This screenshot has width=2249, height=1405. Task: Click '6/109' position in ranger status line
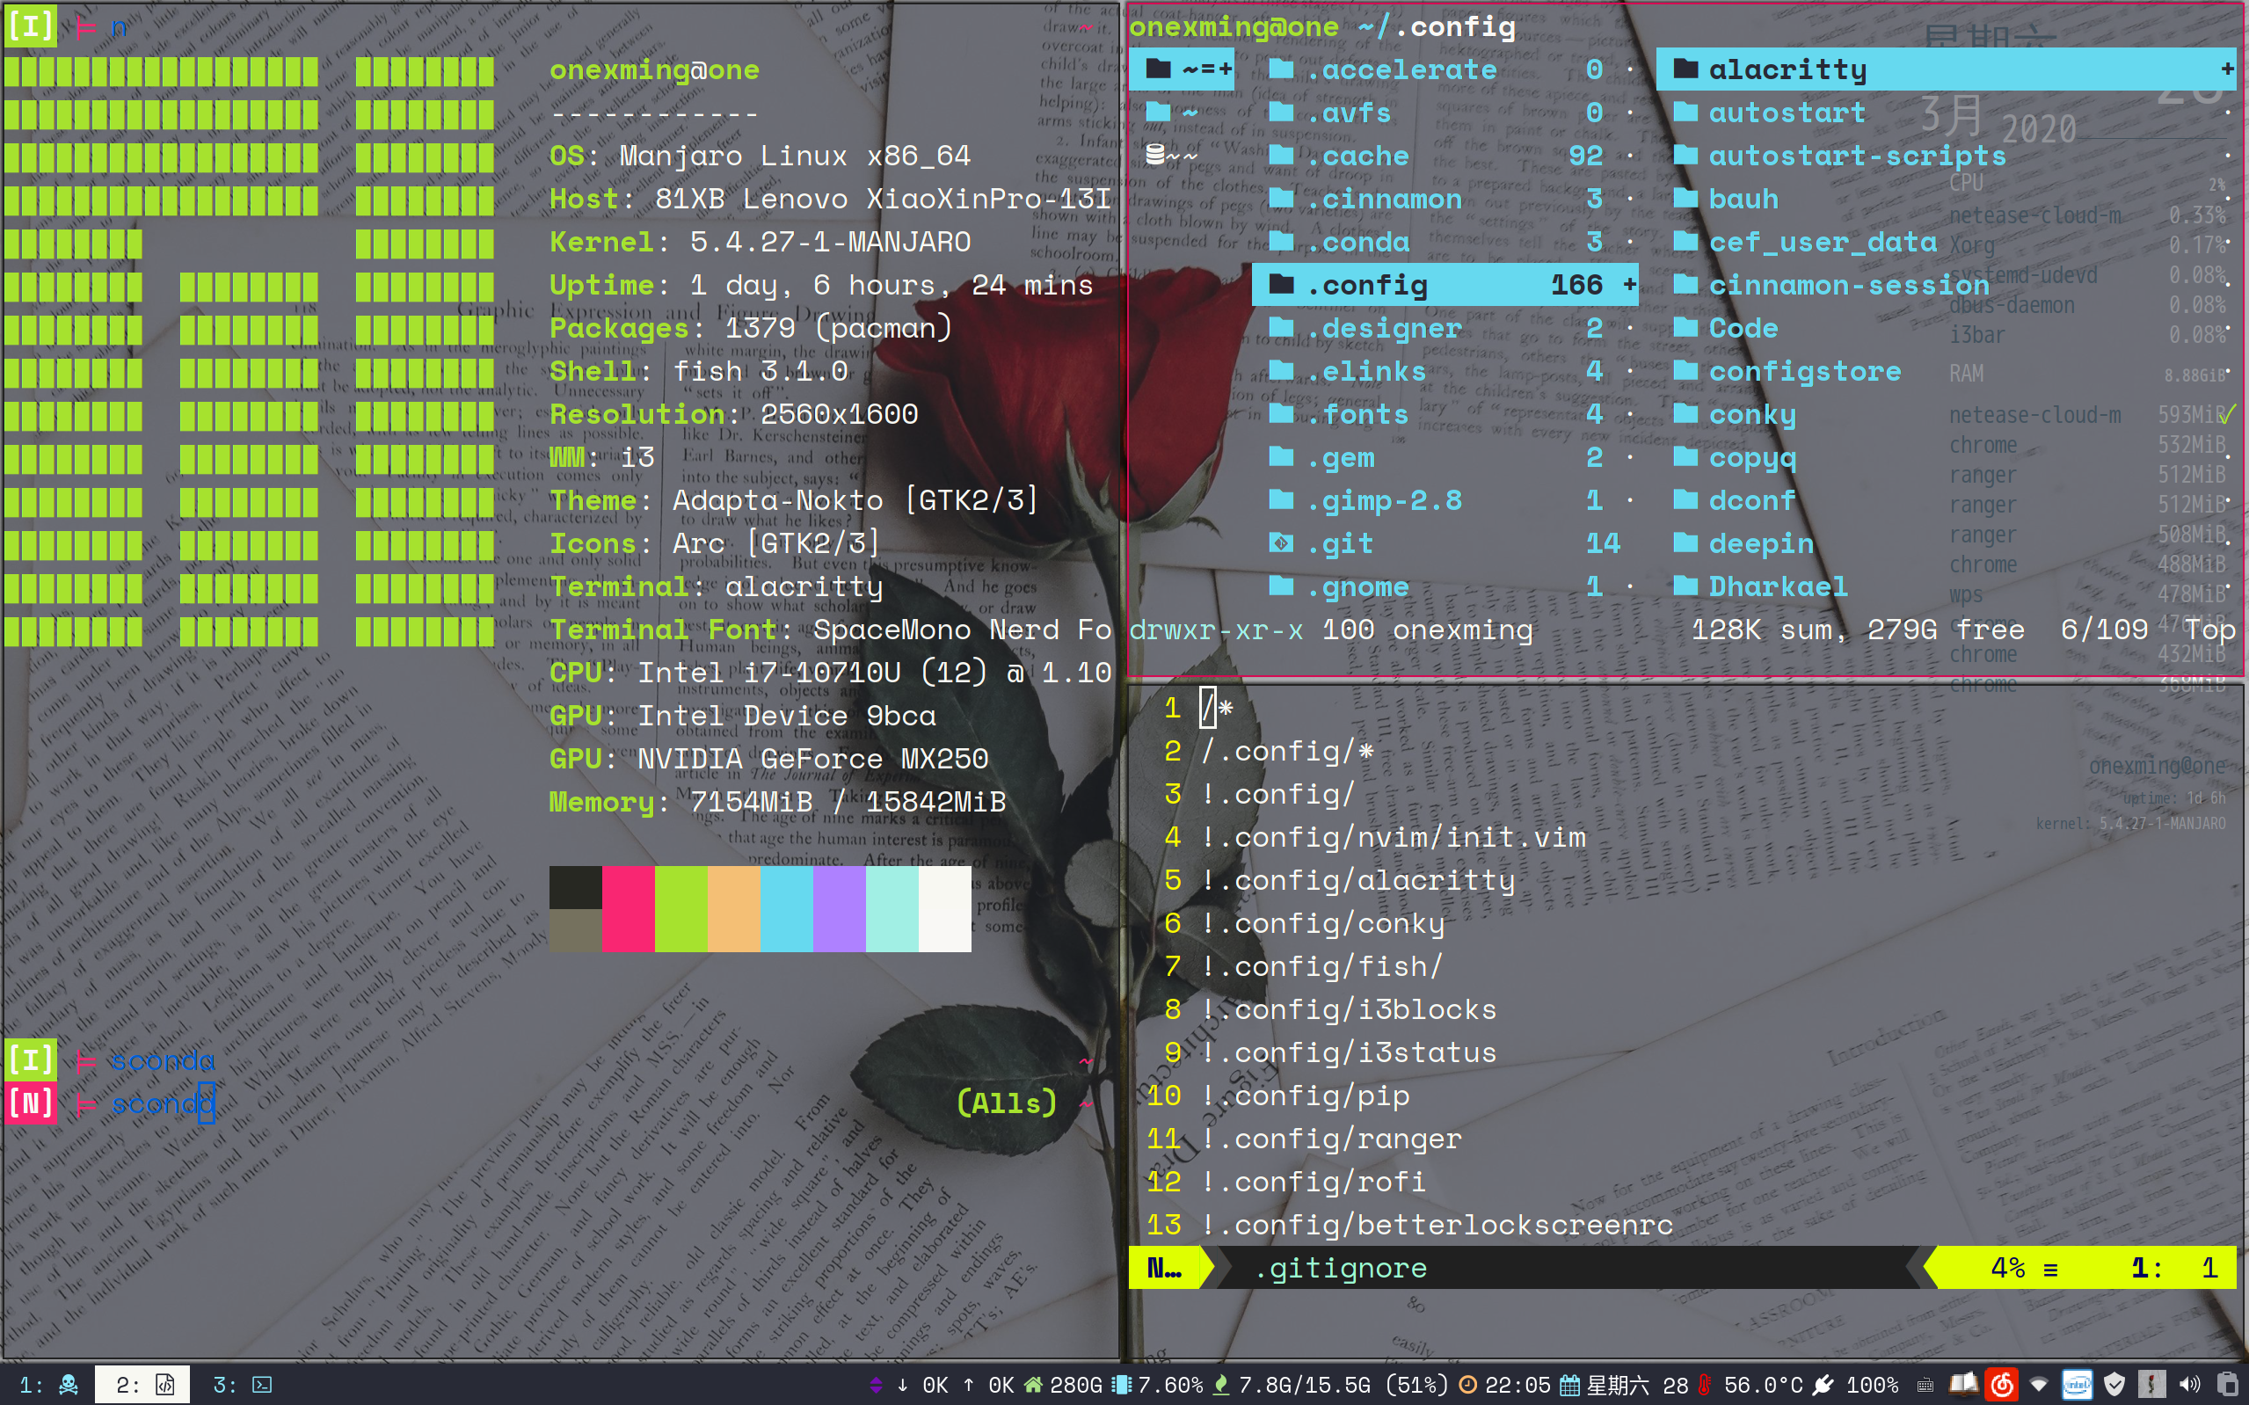pos(2104,630)
